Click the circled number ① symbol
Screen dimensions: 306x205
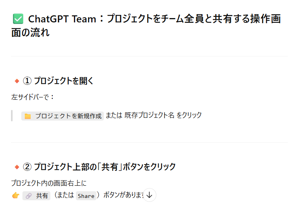(27, 81)
